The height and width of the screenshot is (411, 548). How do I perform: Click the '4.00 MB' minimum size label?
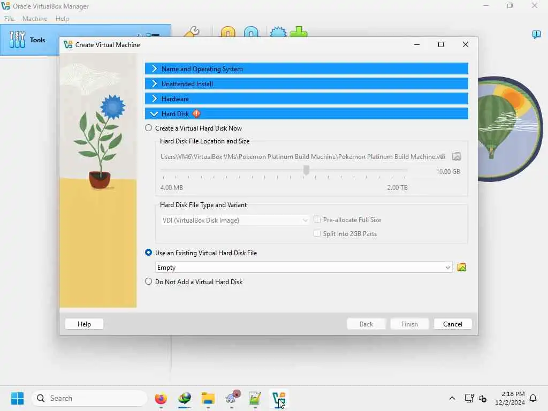click(x=172, y=187)
